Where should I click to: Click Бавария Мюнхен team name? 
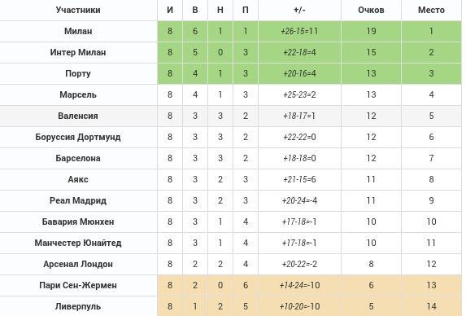coord(78,222)
